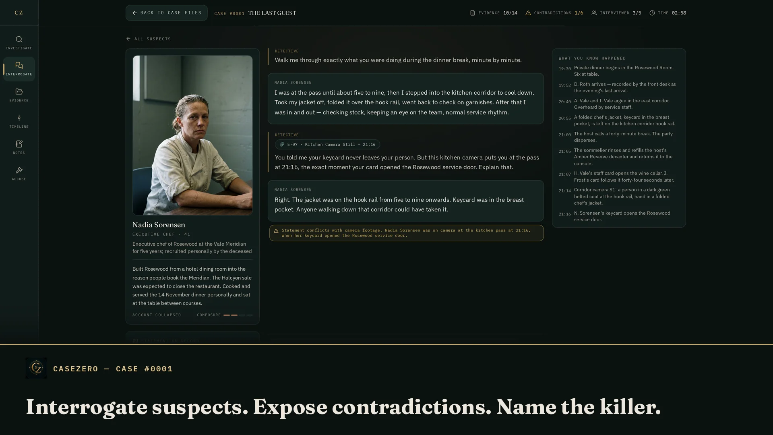Open the Timeline sidebar icon

pyautogui.click(x=19, y=118)
